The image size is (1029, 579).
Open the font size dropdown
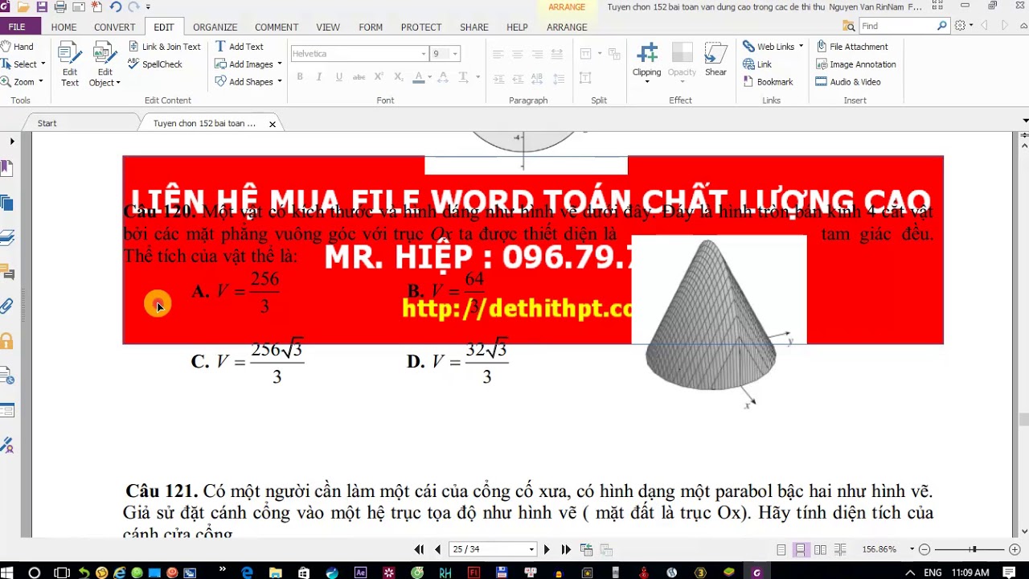coord(454,54)
